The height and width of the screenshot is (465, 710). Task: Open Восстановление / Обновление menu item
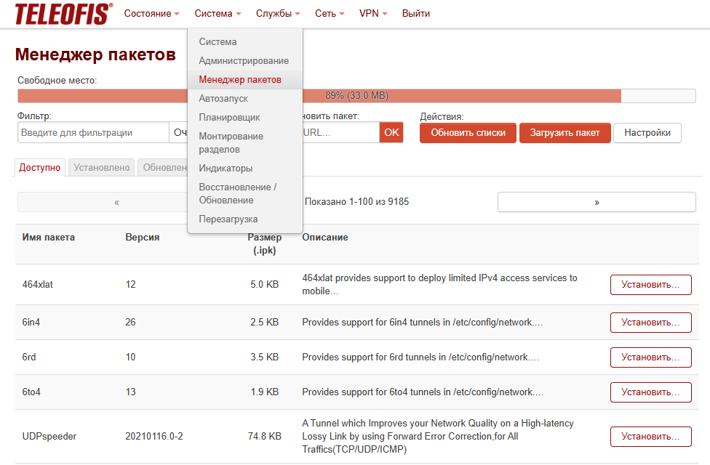pos(238,193)
